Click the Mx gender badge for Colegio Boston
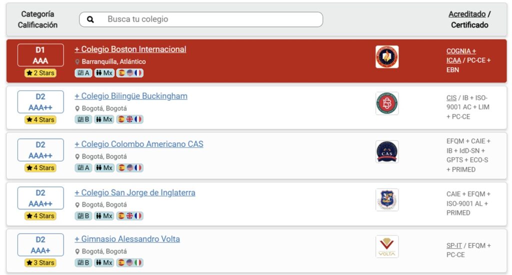Viewport: 512px width, 275px height. pyautogui.click(x=104, y=73)
